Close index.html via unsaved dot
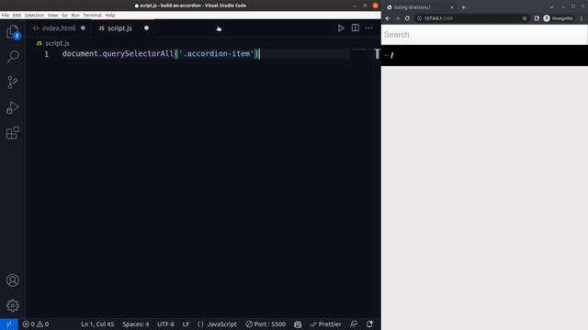588x330 pixels. (83, 28)
